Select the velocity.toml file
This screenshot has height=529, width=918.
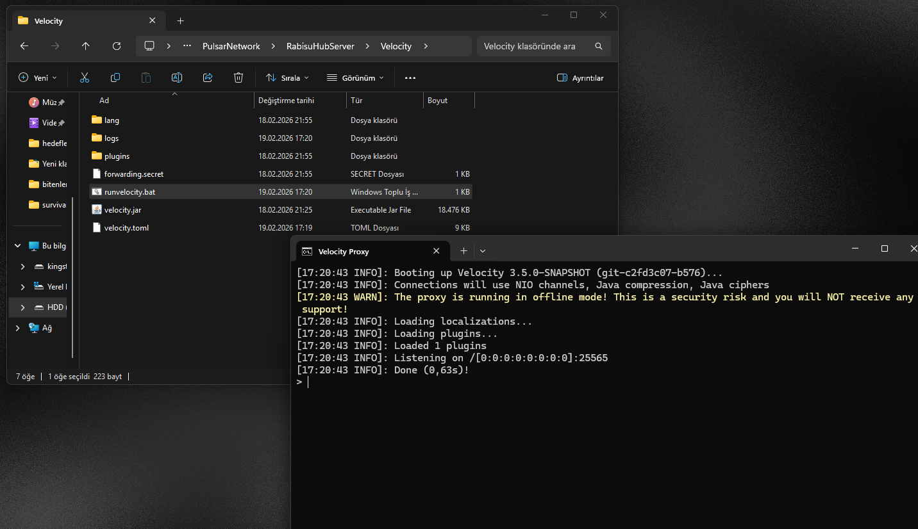tap(126, 228)
